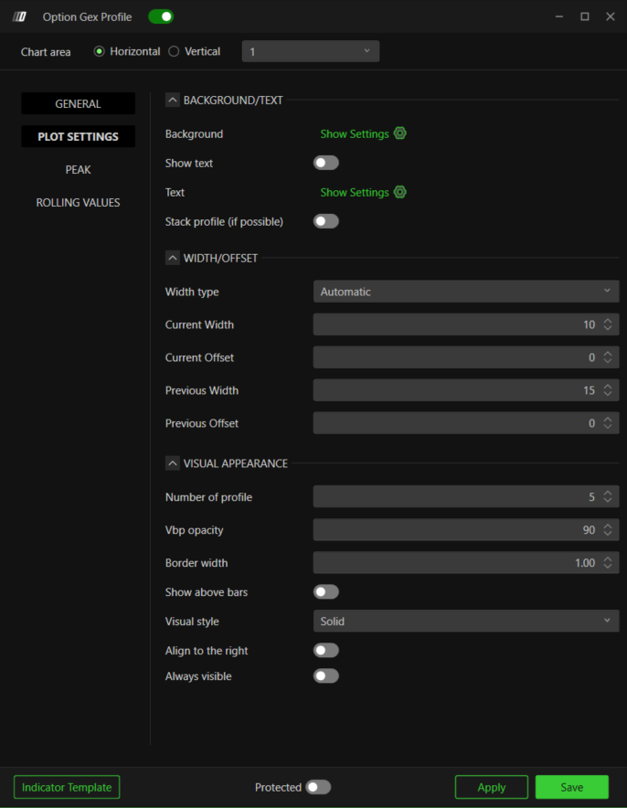Maximize the Option Gex Profile window
Screen dimensions: 627x808
click(585, 17)
